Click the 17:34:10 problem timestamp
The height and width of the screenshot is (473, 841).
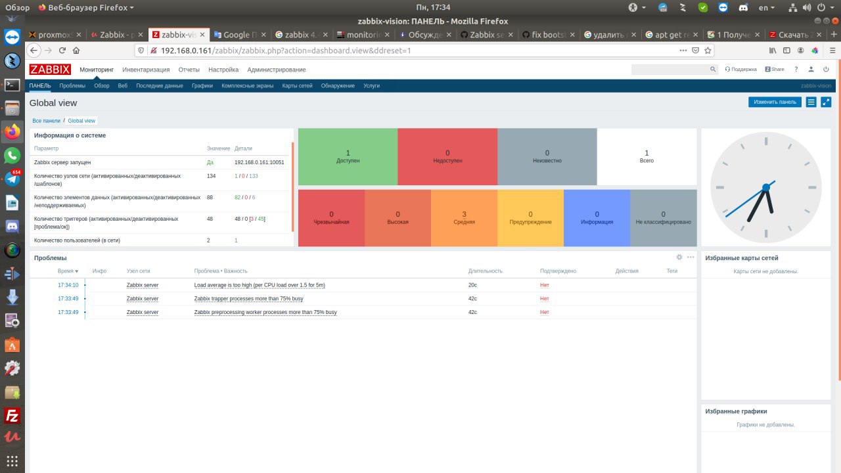coord(68,285)
